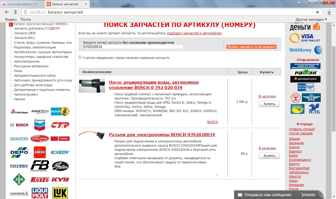Focus the part number input field
The width and height of the screenshot is (336, 199).
coord(133,47)
